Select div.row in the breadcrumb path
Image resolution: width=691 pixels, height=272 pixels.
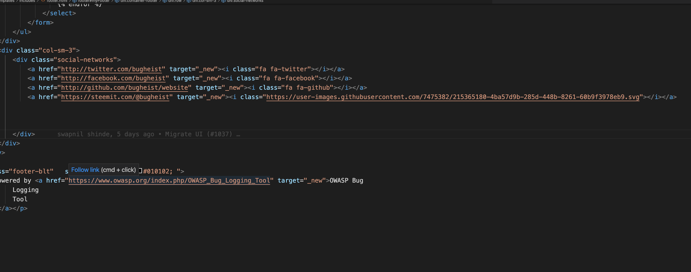click(x=175, y=1)
